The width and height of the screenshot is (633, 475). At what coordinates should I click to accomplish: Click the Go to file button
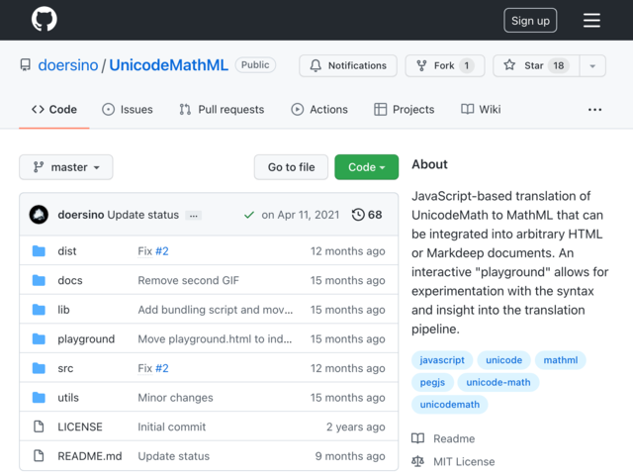291,167
